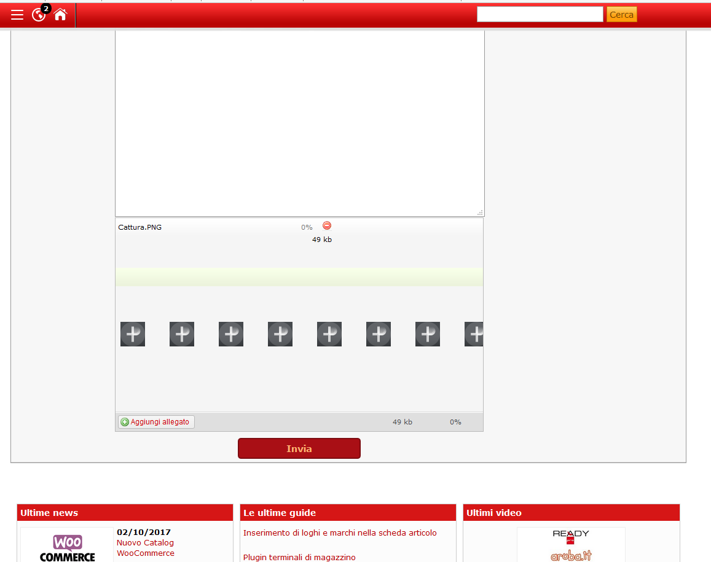The width and height of the screenshot is (711, 562).
Task: Click the first plus thumbnail placeholder
Action: point(132,334)
